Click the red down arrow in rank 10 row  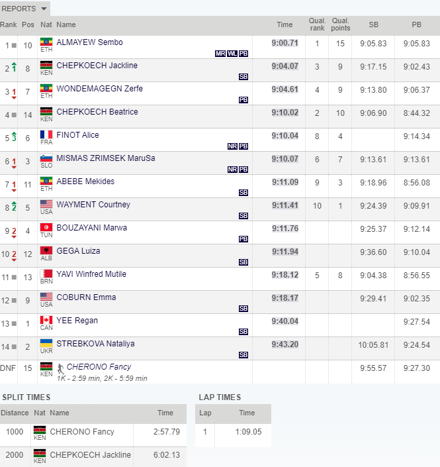14,256
